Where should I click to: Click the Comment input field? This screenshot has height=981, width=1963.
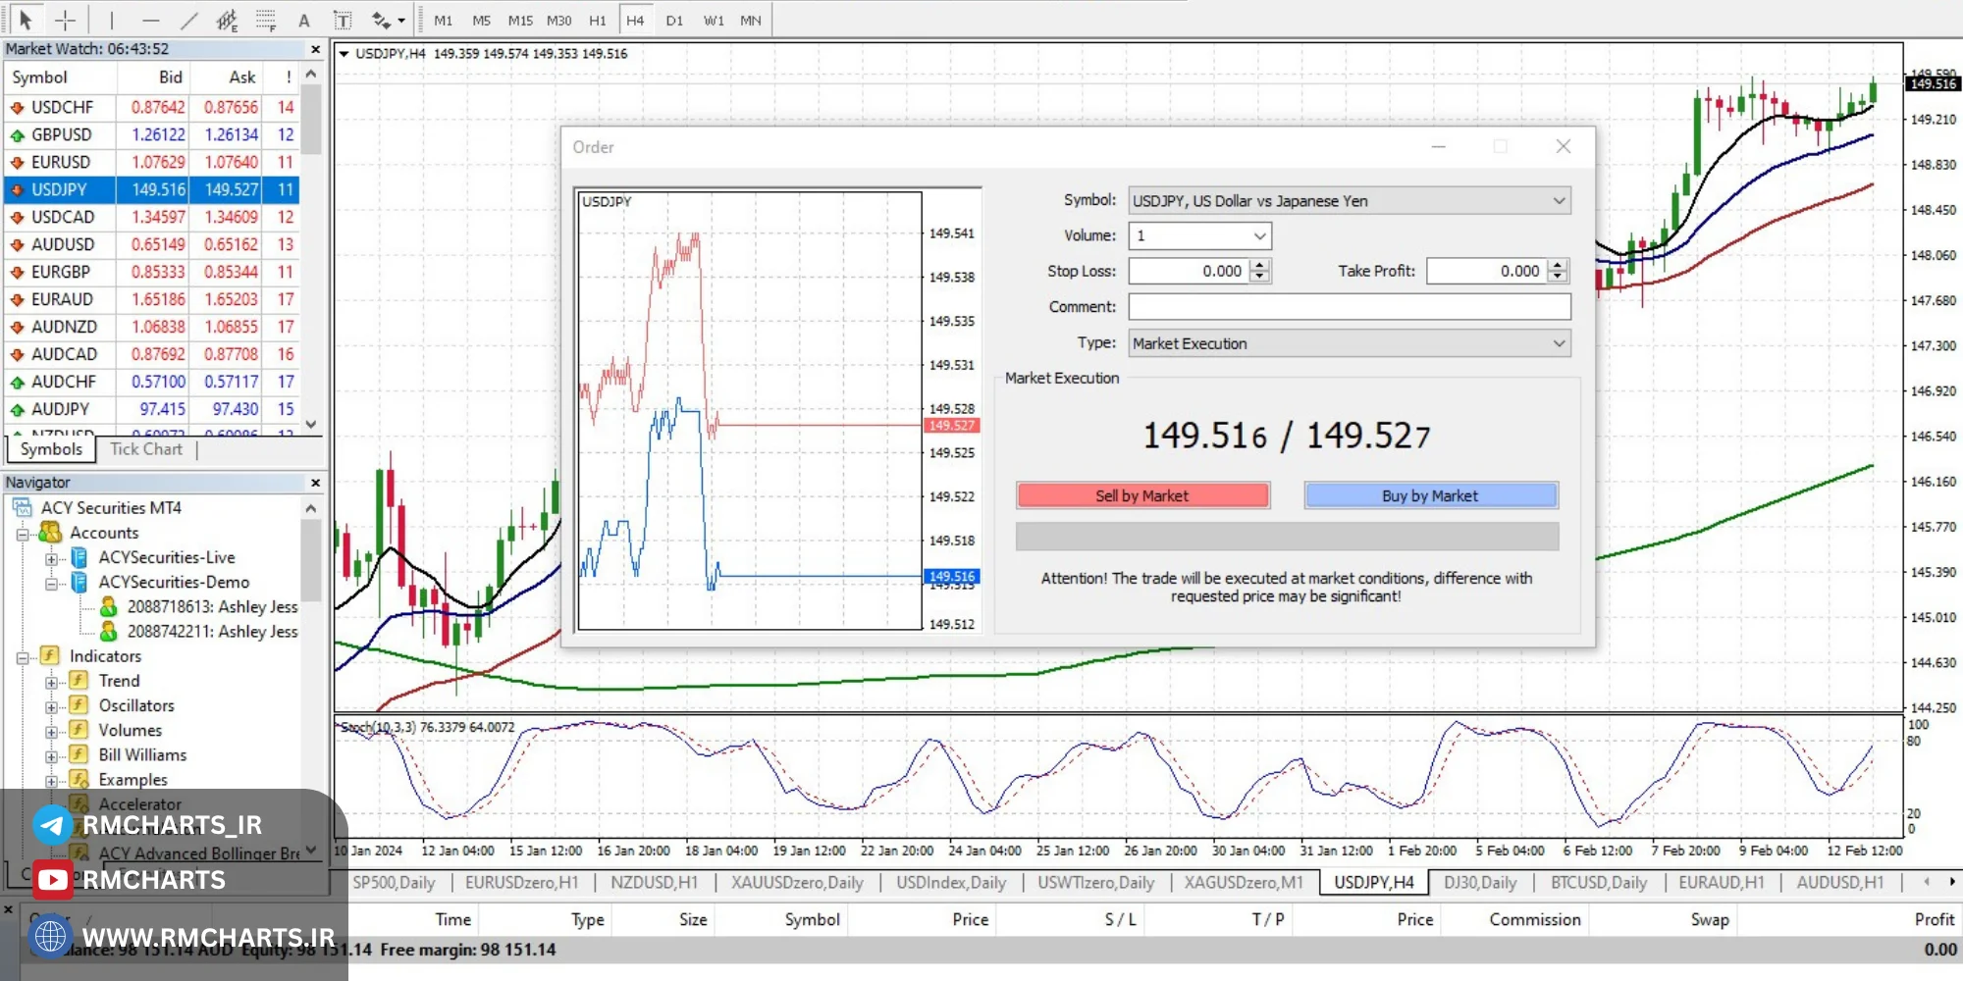pyautogui.click(x=1350, y=307)
